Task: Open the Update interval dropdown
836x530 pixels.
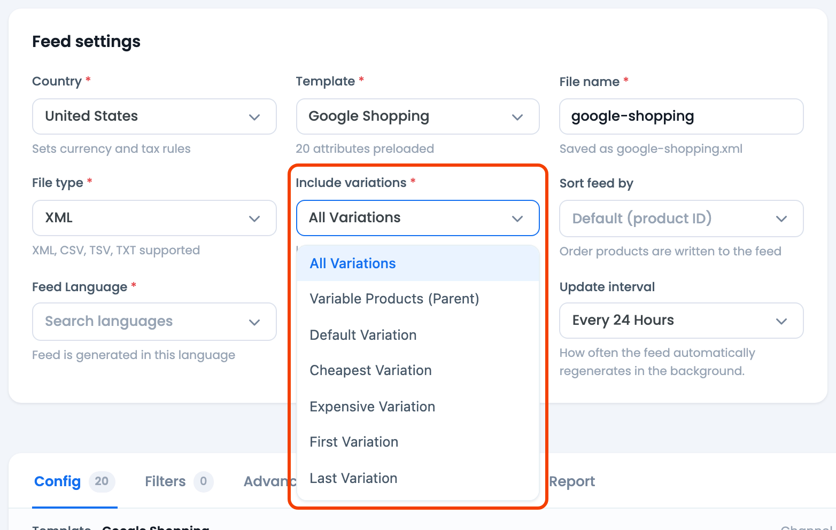Action: (x=682, y=321)
